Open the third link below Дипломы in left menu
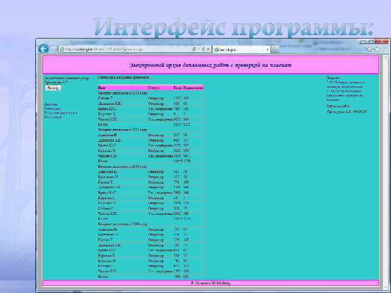The image size is (391, 293). click(61, 113)
